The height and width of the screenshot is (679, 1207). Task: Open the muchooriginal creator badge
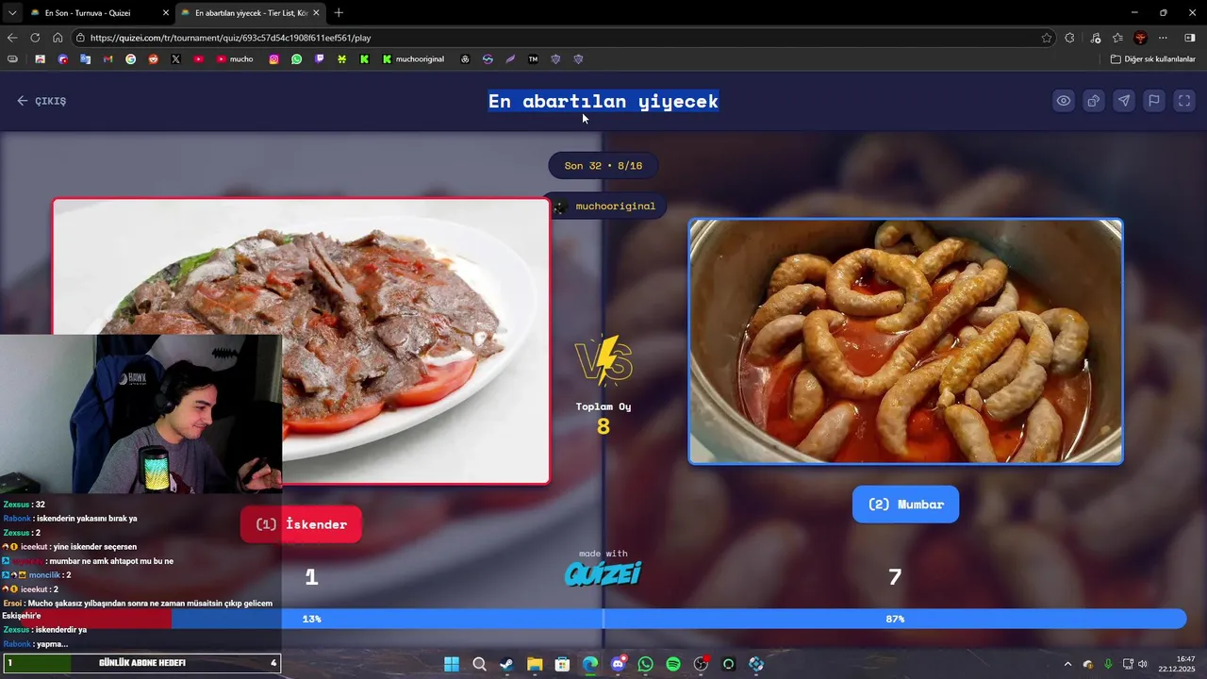(604, 206)
